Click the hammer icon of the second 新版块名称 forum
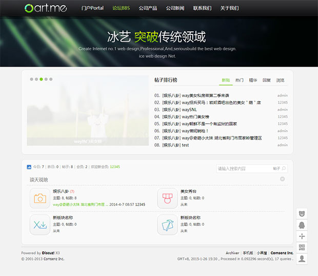This screenshot has height=276, width=318. click(167, 224)
